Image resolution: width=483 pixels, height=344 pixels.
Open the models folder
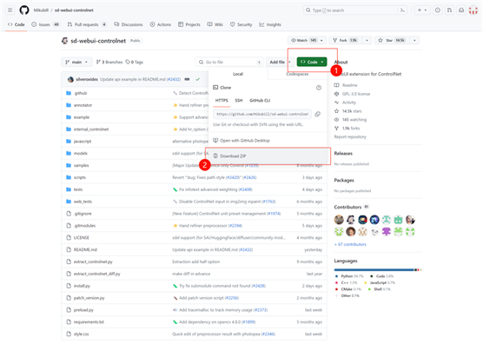point(81,154)
